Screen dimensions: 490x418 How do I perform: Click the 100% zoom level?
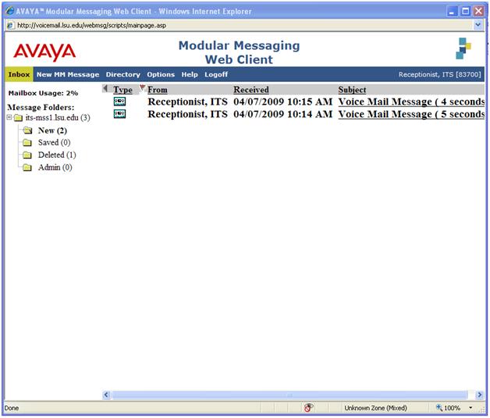[x=453, y=408]
